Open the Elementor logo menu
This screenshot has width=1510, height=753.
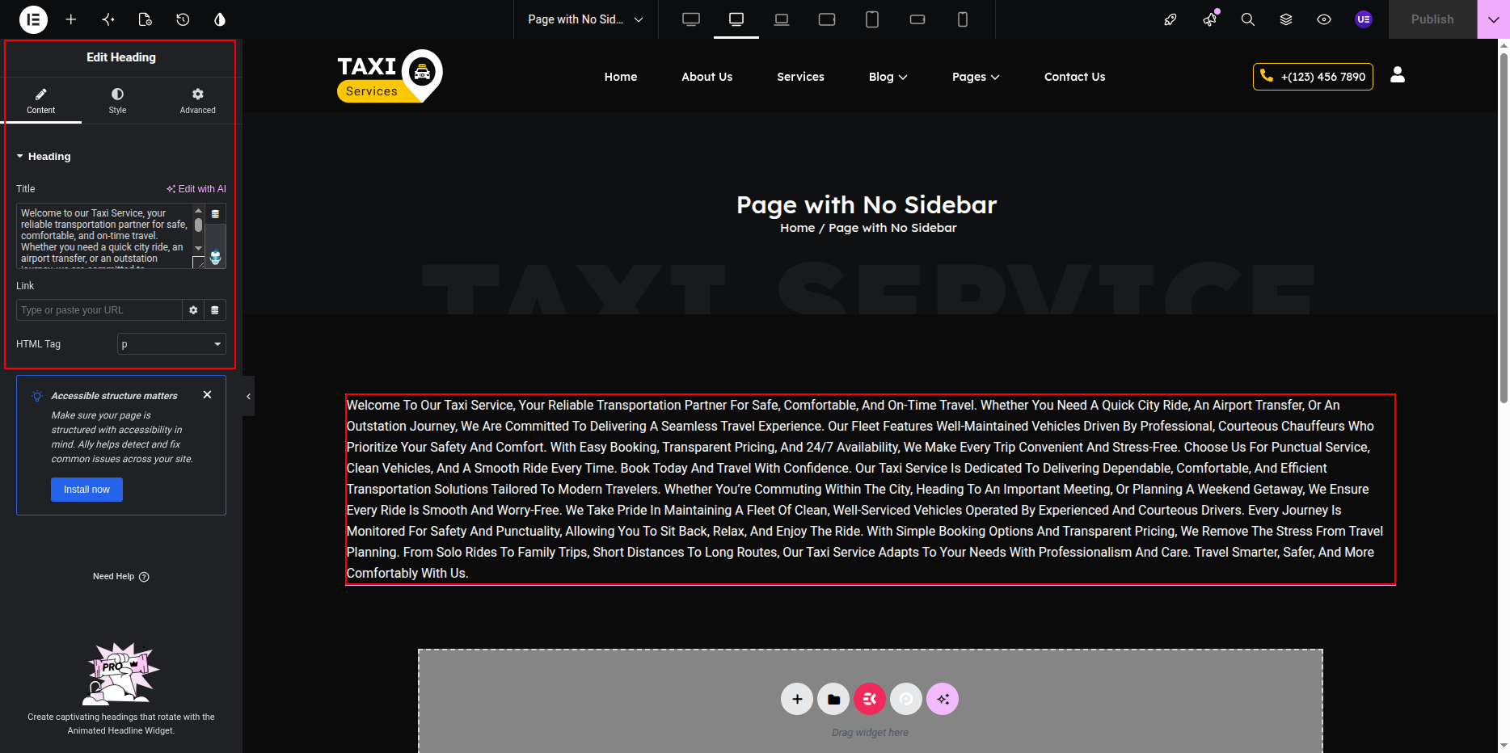(x=33, y=19)
